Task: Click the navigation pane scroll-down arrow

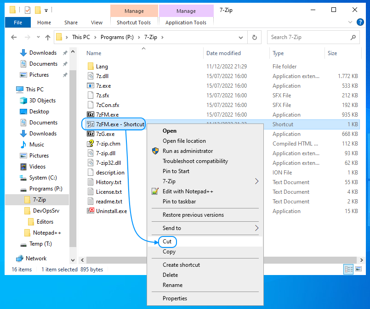Action: [x=73, y=260]
